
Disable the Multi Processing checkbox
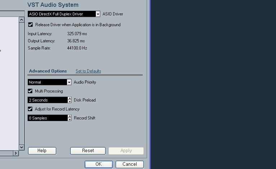[30, 91]
